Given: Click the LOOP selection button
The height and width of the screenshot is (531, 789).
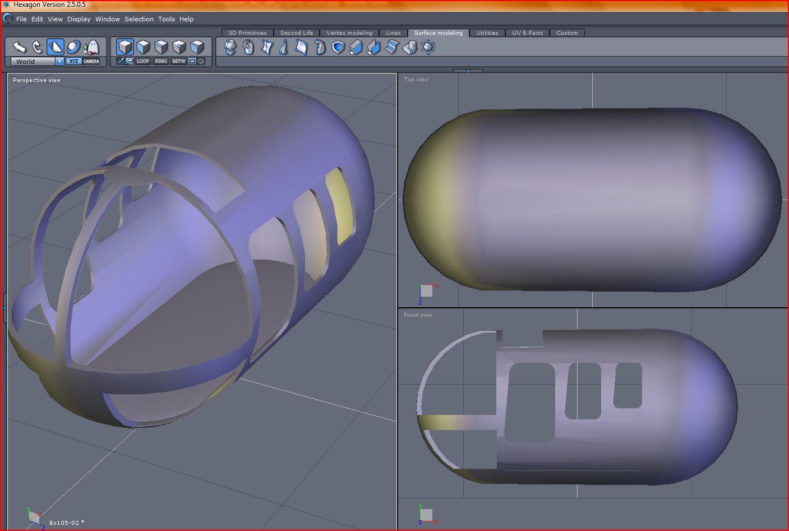Looking at the screenshot, I should (x=143, y=61).
